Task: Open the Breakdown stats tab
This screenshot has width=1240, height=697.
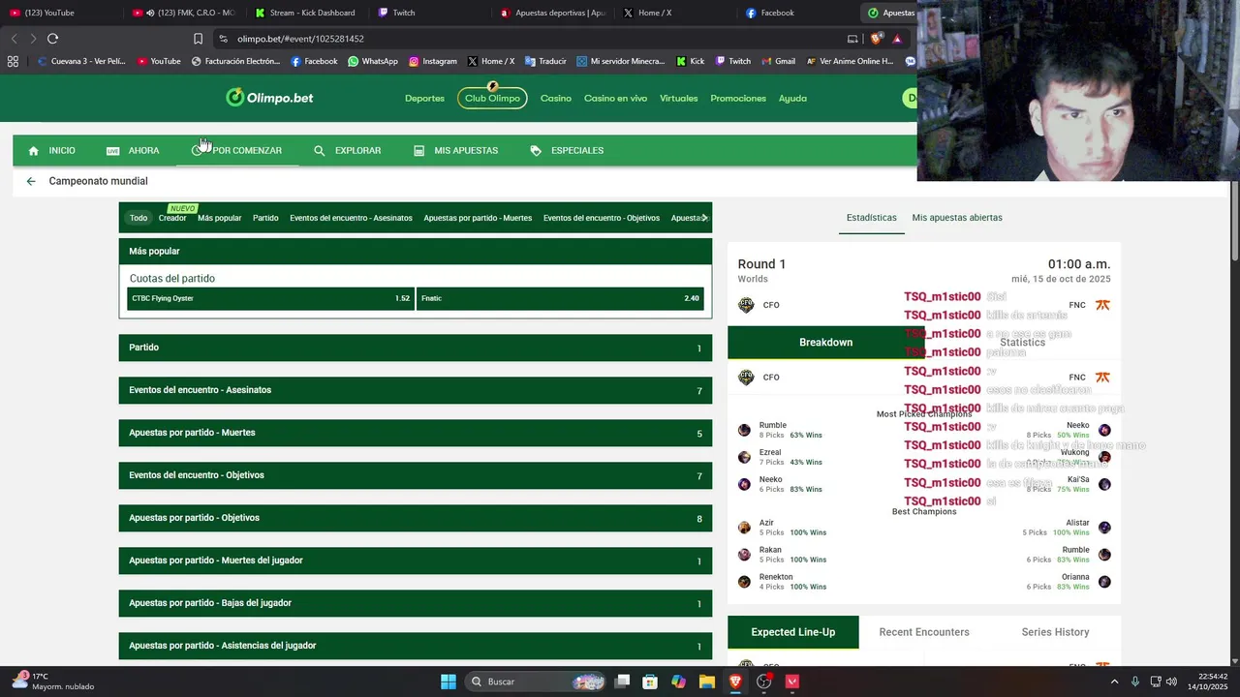Action: (x=825, y=343)
